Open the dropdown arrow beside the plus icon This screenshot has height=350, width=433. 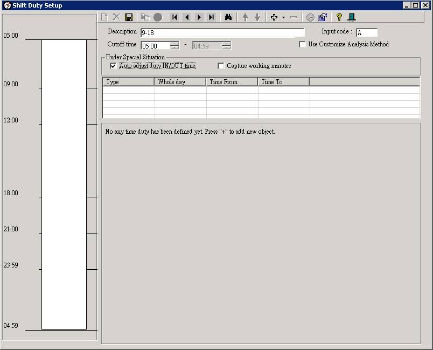[x=283, y=17]
